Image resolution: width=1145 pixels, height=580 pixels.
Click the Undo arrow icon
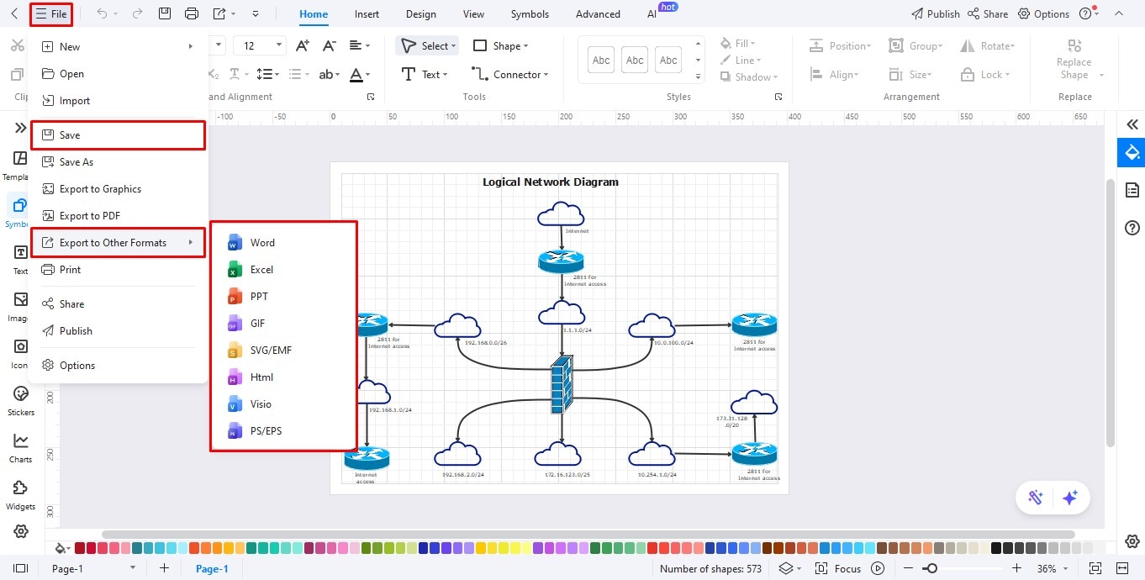click(102, 13)
